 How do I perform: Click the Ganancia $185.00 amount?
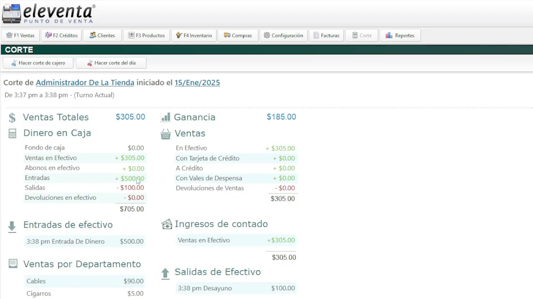[281, 117]
